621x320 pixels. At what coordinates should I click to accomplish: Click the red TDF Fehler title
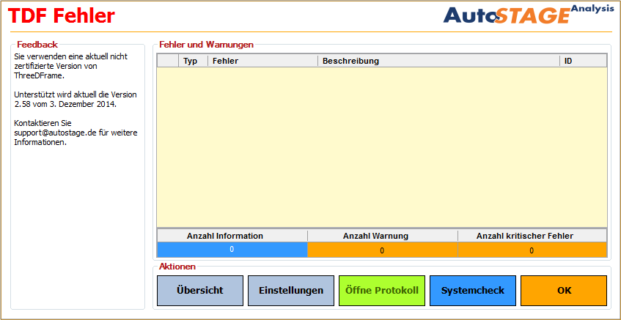[62, 15]
